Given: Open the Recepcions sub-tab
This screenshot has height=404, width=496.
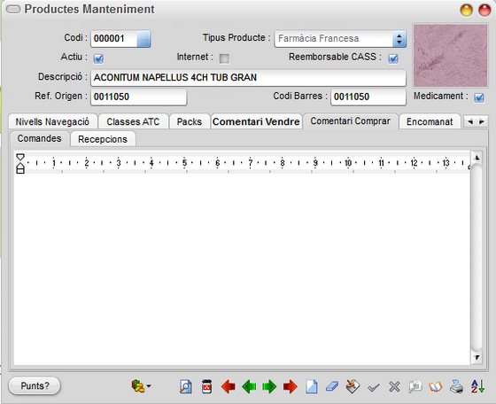Looking at the screenshot, I should [103, 139].
